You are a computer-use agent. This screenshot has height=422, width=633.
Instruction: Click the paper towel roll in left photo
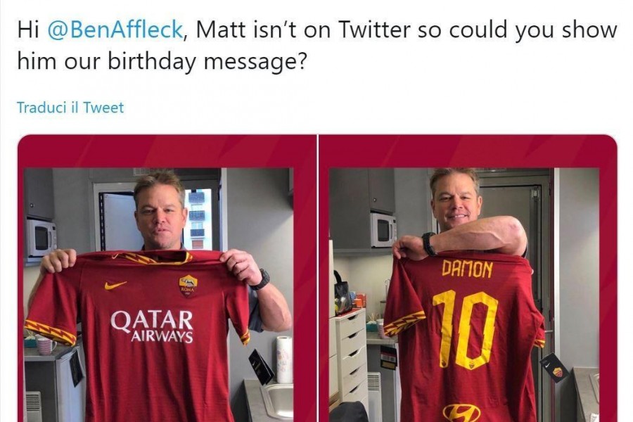coord(285,359)
